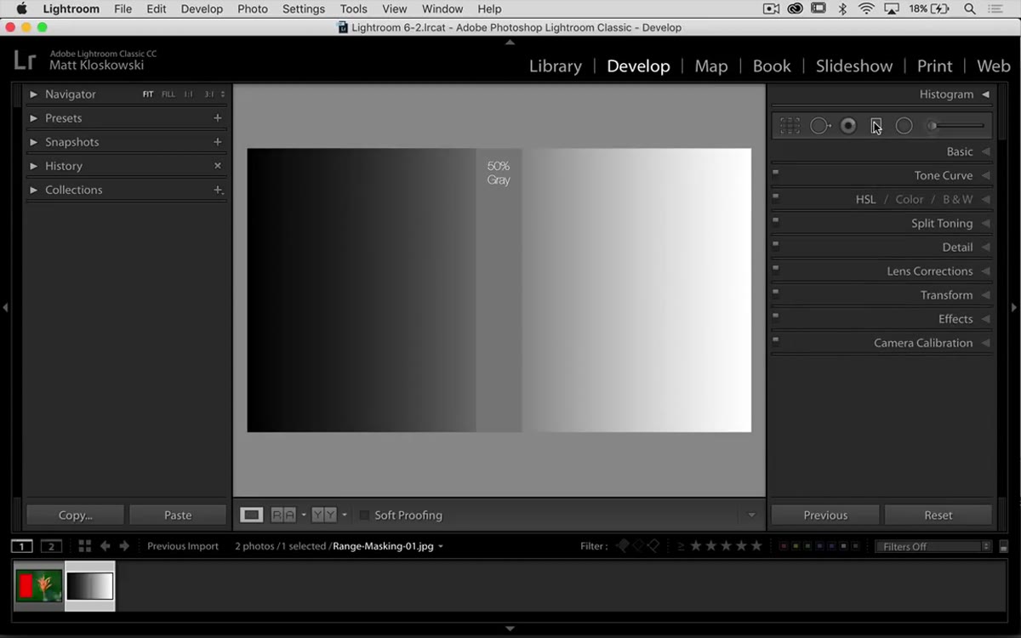1021x638 pixels.
Task: Switch to the Map module
Action: click(x=711, y=66)
